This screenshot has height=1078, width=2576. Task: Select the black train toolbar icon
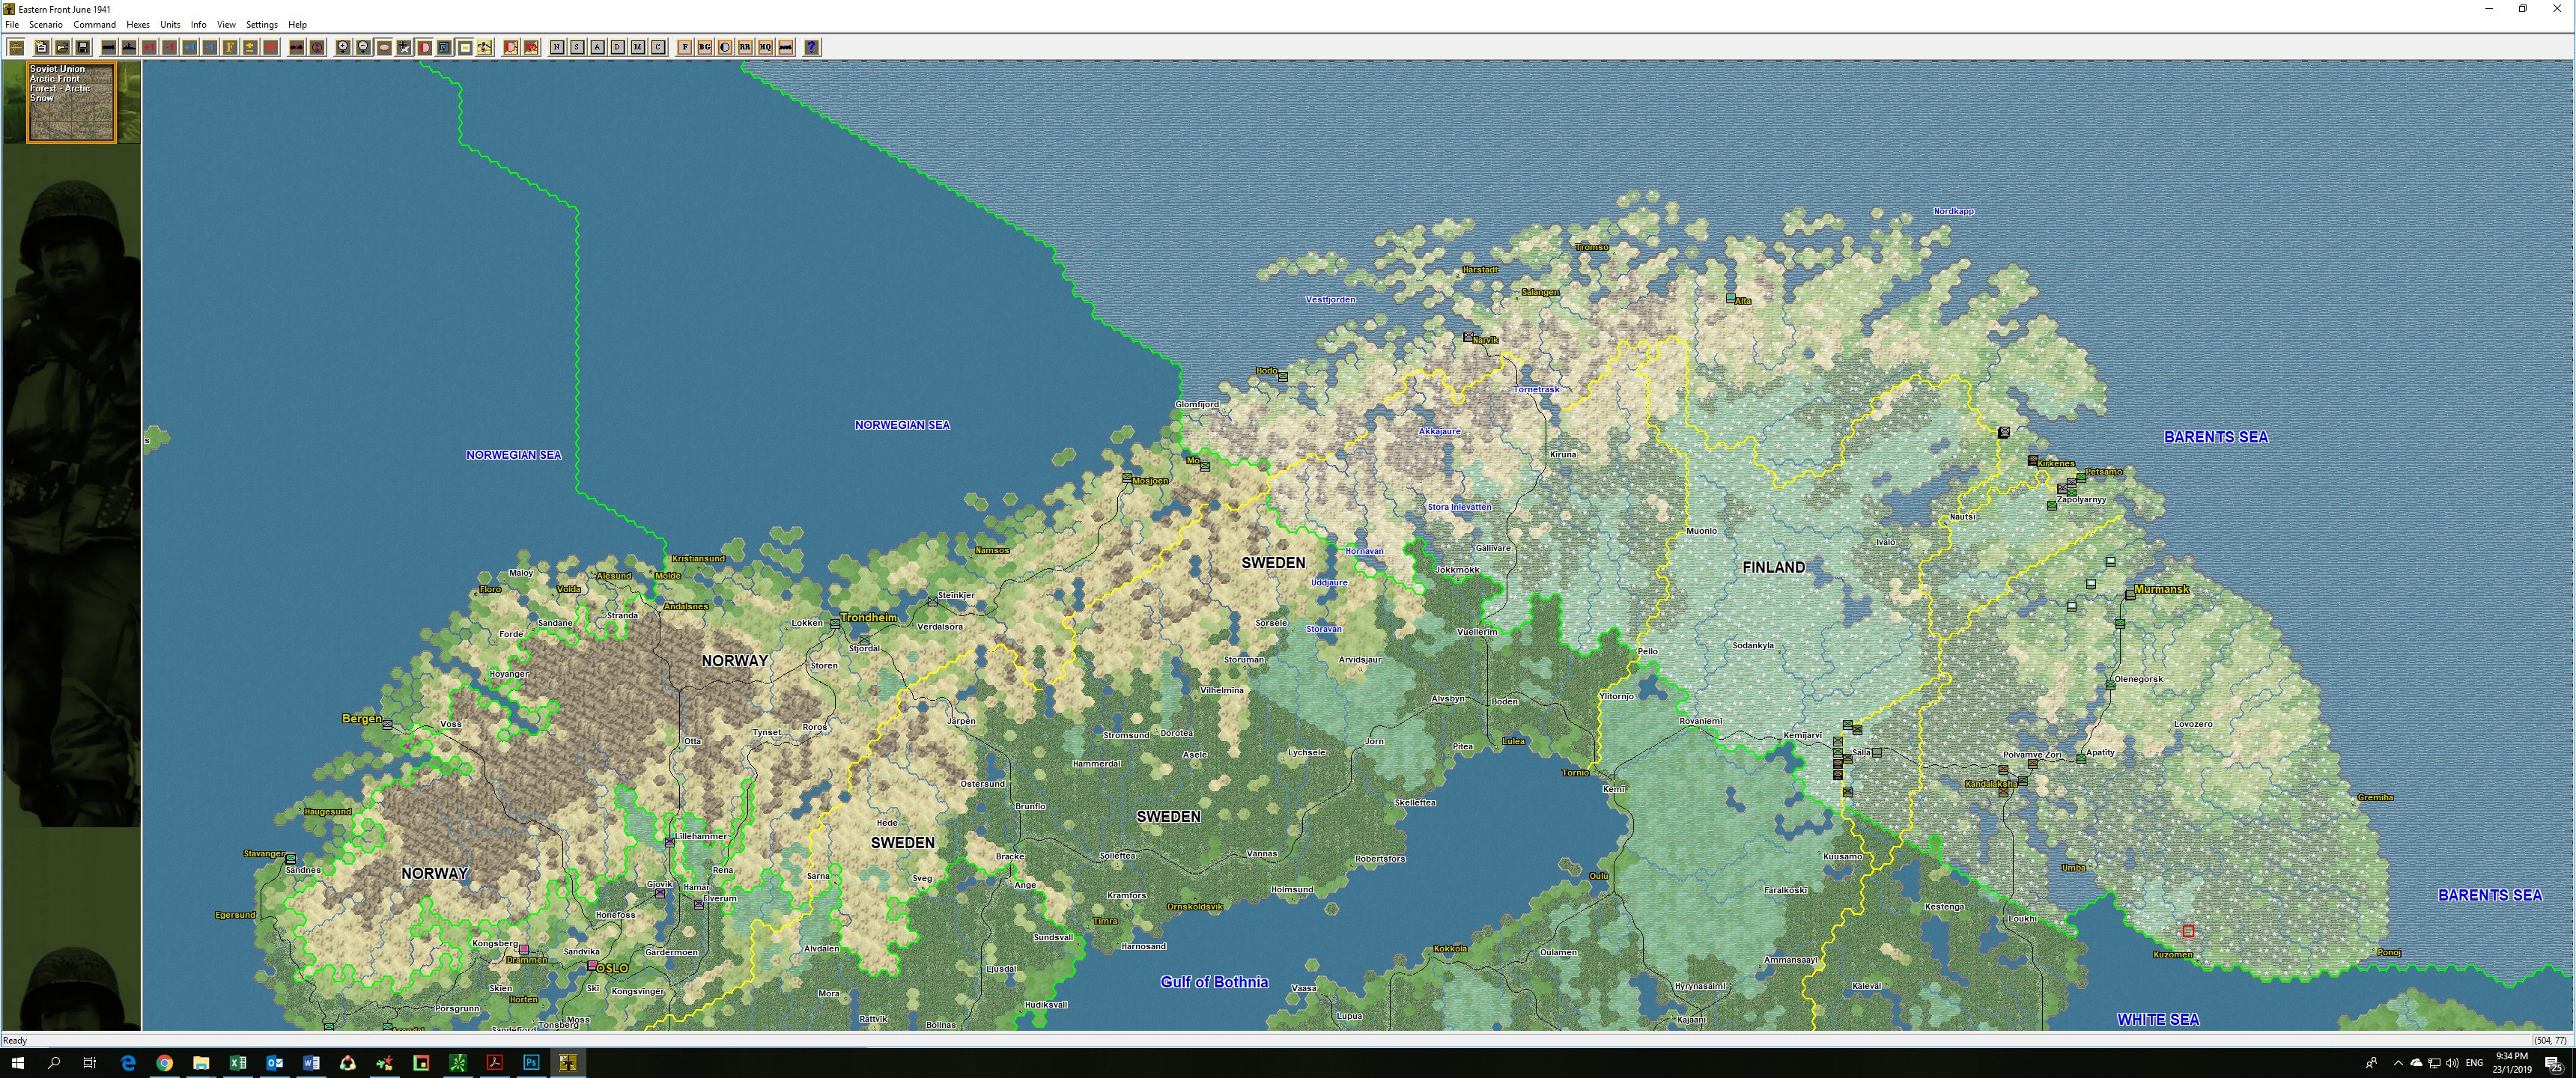pyautogui.click(x=109, y=47)
